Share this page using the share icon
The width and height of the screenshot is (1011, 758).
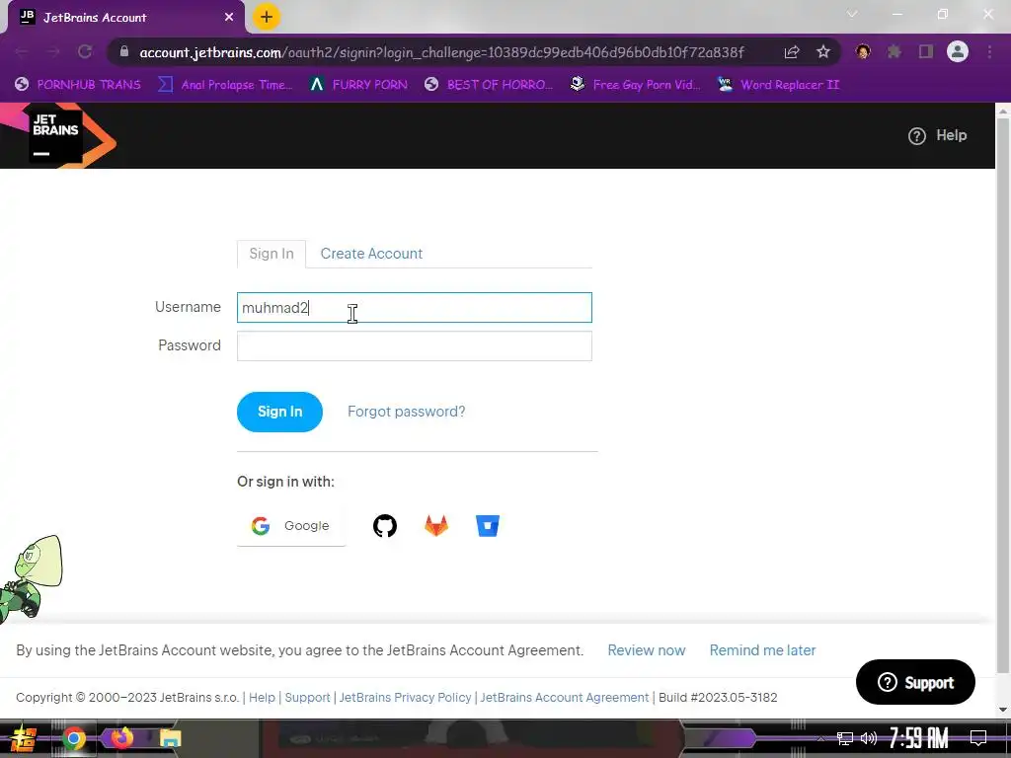pos(792,52)
